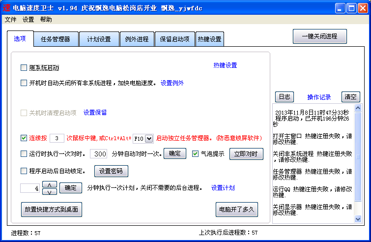Click the 设置计划 link

[223, 188]
